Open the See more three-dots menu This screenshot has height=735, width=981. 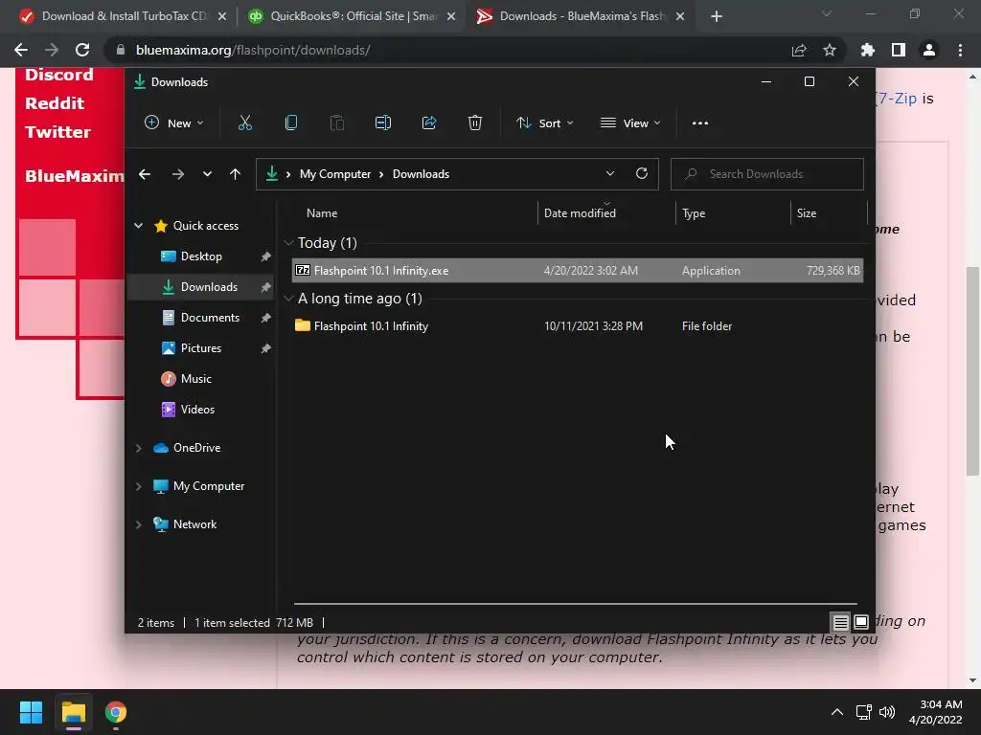pyautogui.click(x=700, y=123)
